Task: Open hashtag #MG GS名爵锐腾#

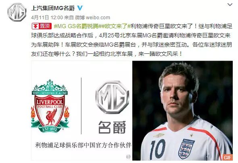Action: [x=77, y=26]
